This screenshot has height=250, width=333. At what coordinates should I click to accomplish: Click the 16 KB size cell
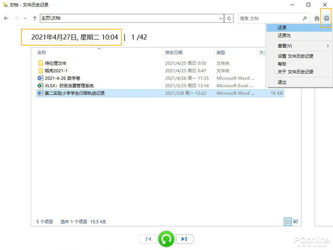click(276, 93)
